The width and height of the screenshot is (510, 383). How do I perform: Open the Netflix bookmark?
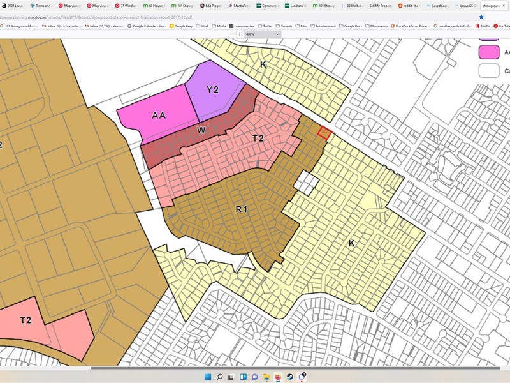pyautogui.click(x=484, y=26)
